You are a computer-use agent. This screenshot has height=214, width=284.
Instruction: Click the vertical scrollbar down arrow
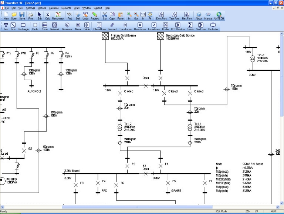tap(282, 203)
